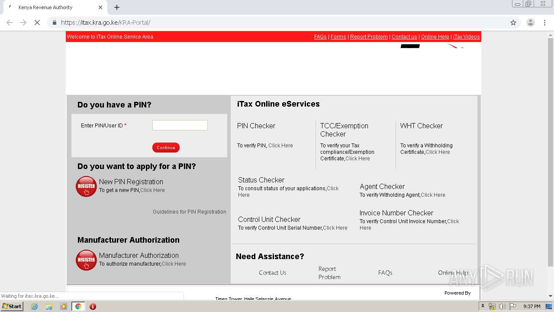Open Report Problem under Need Assistance
This screenshot has width=554, height=312.
tap(329, 273)
